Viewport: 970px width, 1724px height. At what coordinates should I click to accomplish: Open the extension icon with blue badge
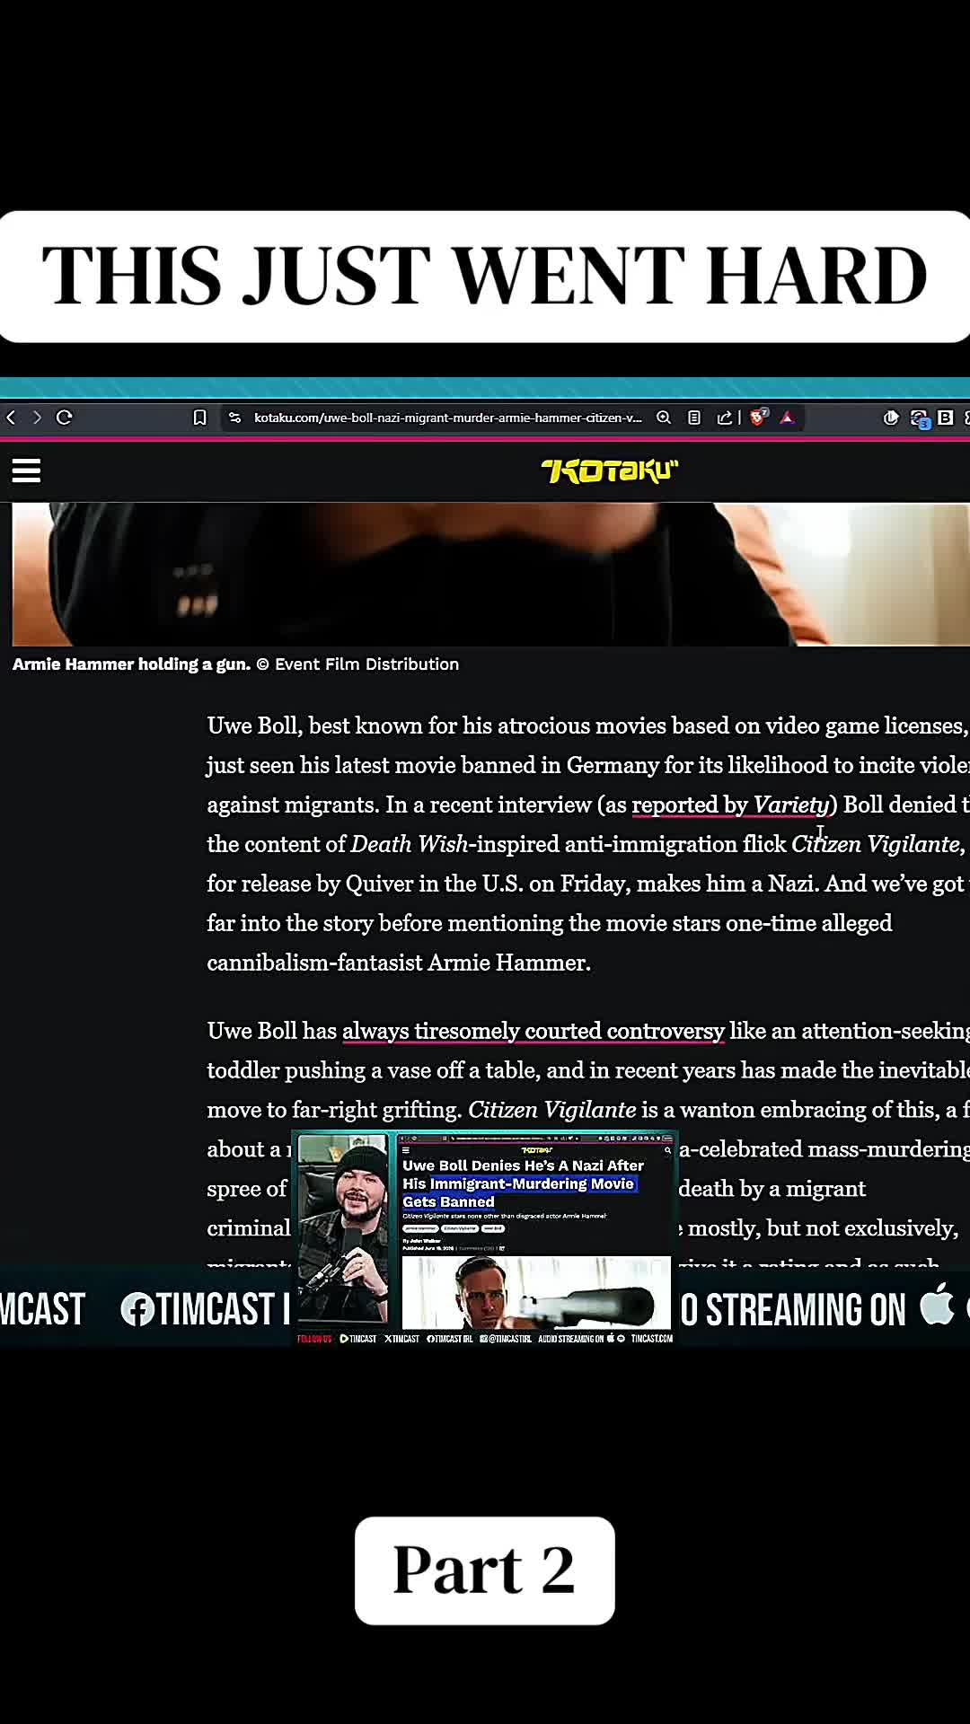pos(919,419)
